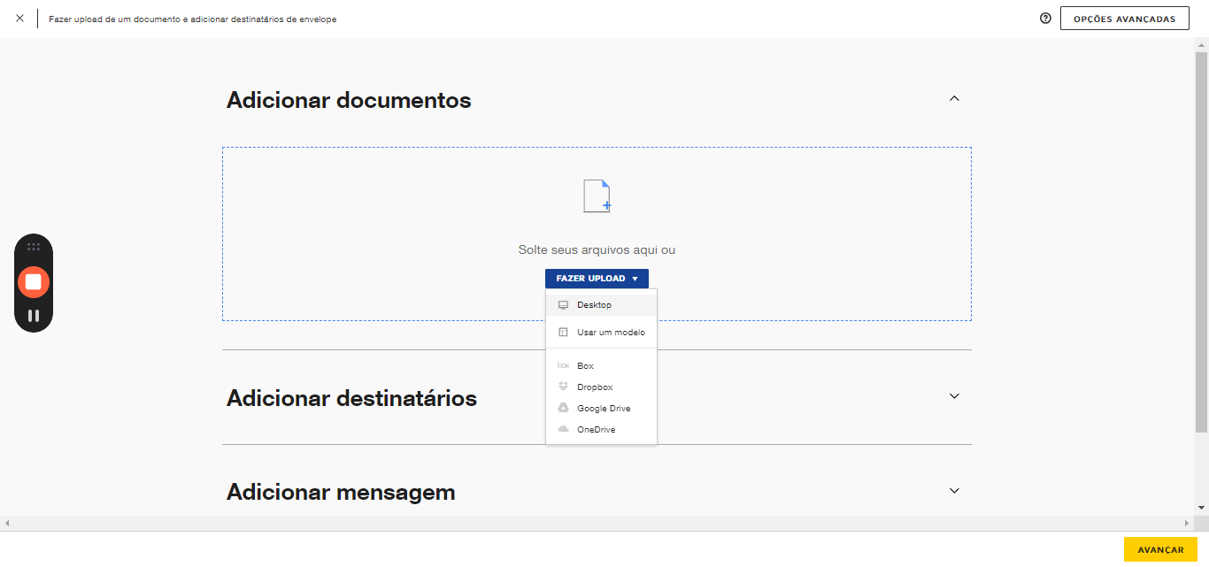
Task: Click the Adicionar documentos heading
Action: click(349, 100)
